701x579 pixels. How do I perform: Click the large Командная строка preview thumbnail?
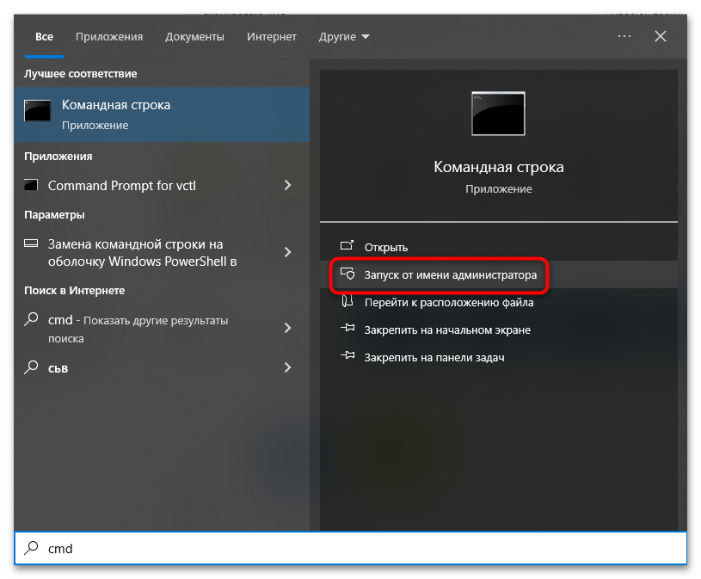click(x=498, y=114)
